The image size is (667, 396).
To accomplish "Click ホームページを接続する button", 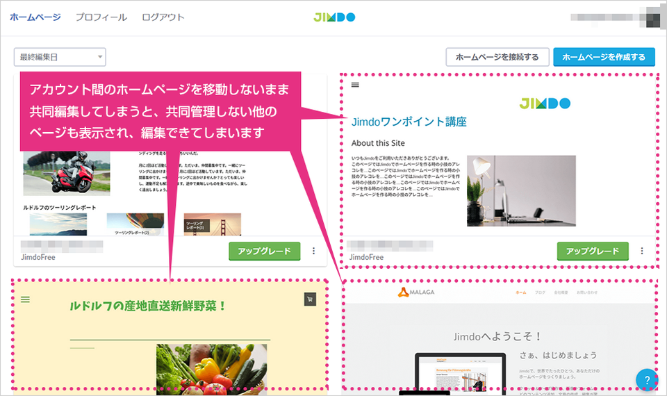I will coord(497,57).
